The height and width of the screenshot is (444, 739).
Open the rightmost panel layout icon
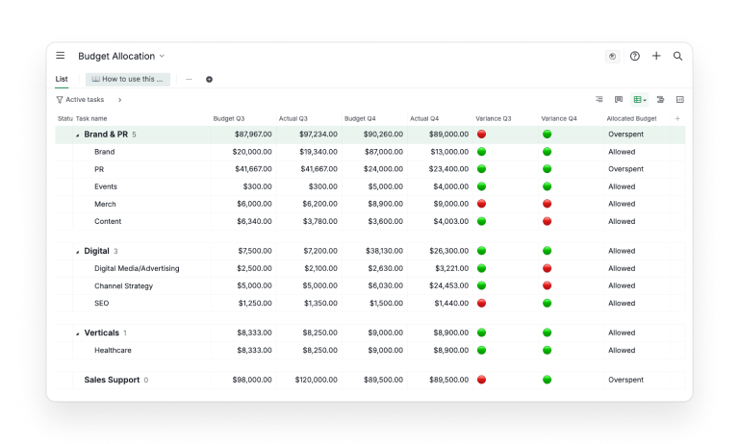tap(680, 99)
